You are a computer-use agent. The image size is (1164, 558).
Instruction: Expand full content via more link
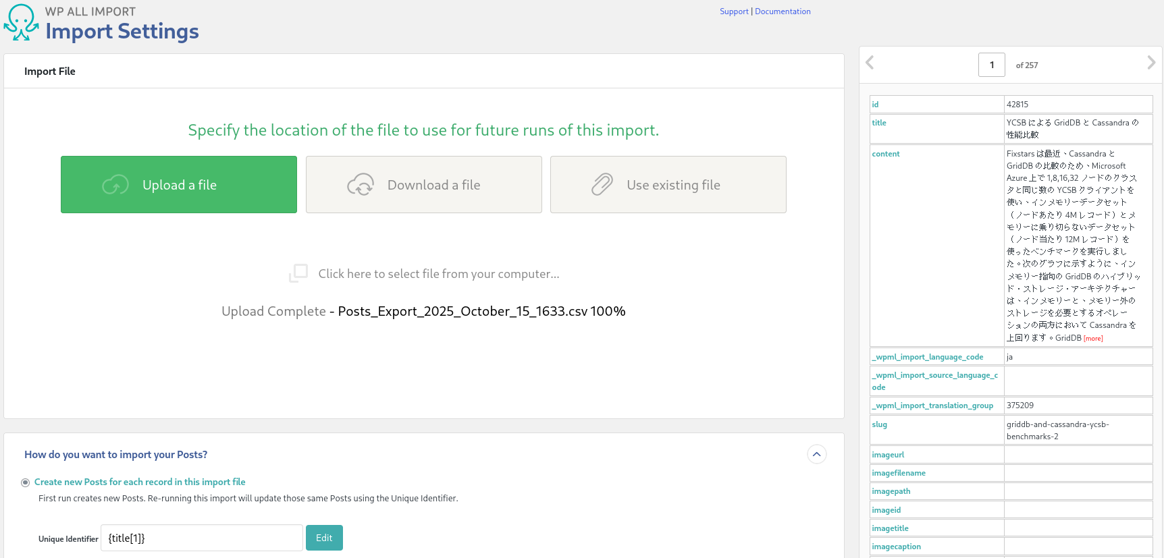pyautogui.click(x=1093, y=339)
